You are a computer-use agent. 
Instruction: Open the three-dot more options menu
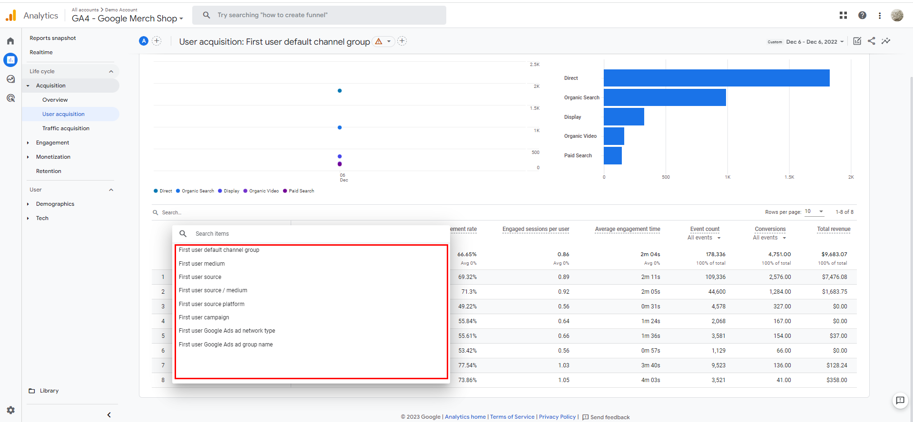[880, 15]
